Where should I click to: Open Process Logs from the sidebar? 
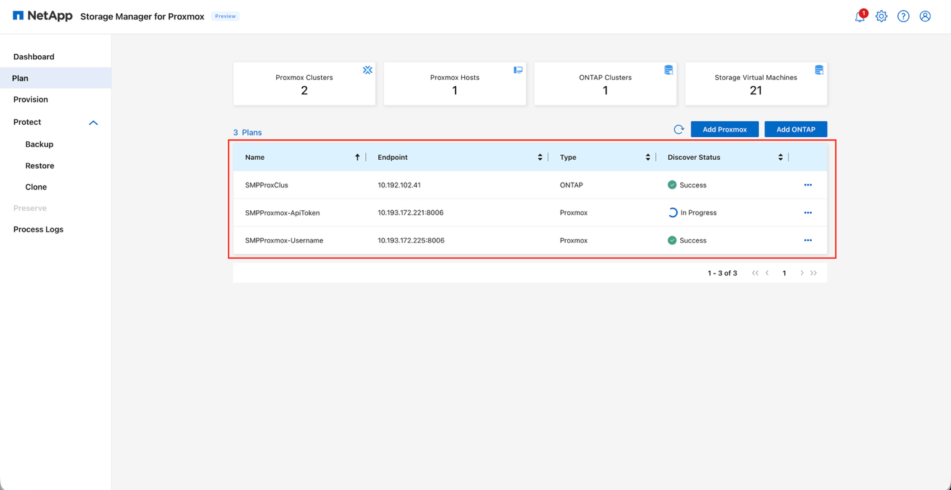pyautogui.click(x=38, y=229)
